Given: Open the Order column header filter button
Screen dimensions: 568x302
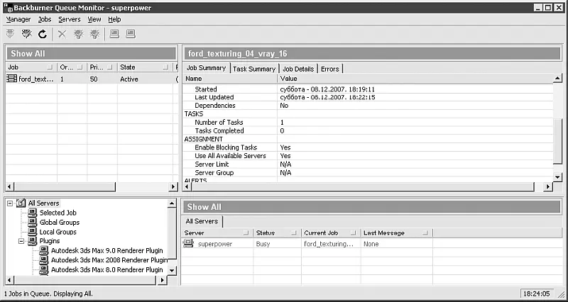Looking at the screenshot, I should tap(80, 67).
